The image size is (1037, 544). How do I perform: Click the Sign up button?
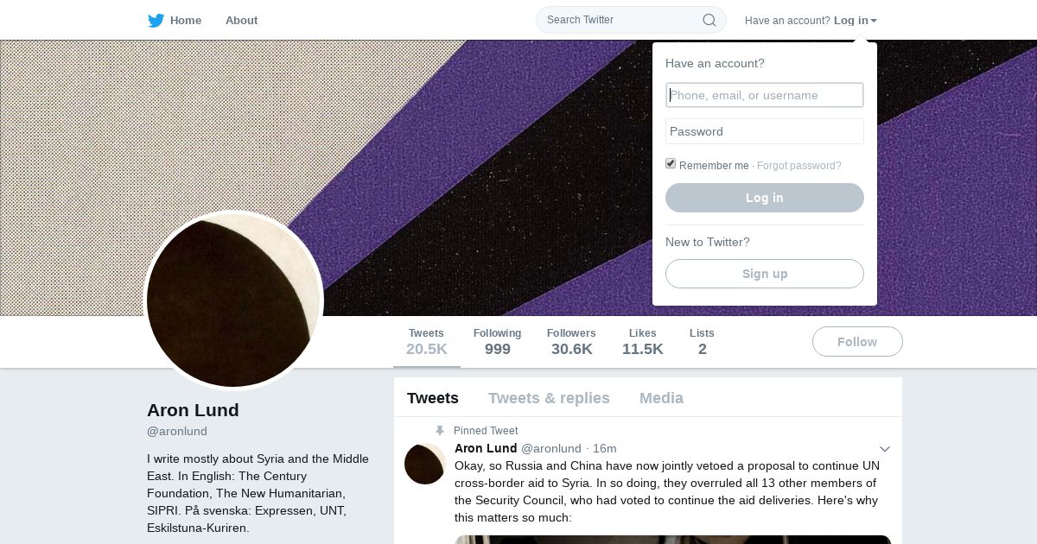click(765, 274)
